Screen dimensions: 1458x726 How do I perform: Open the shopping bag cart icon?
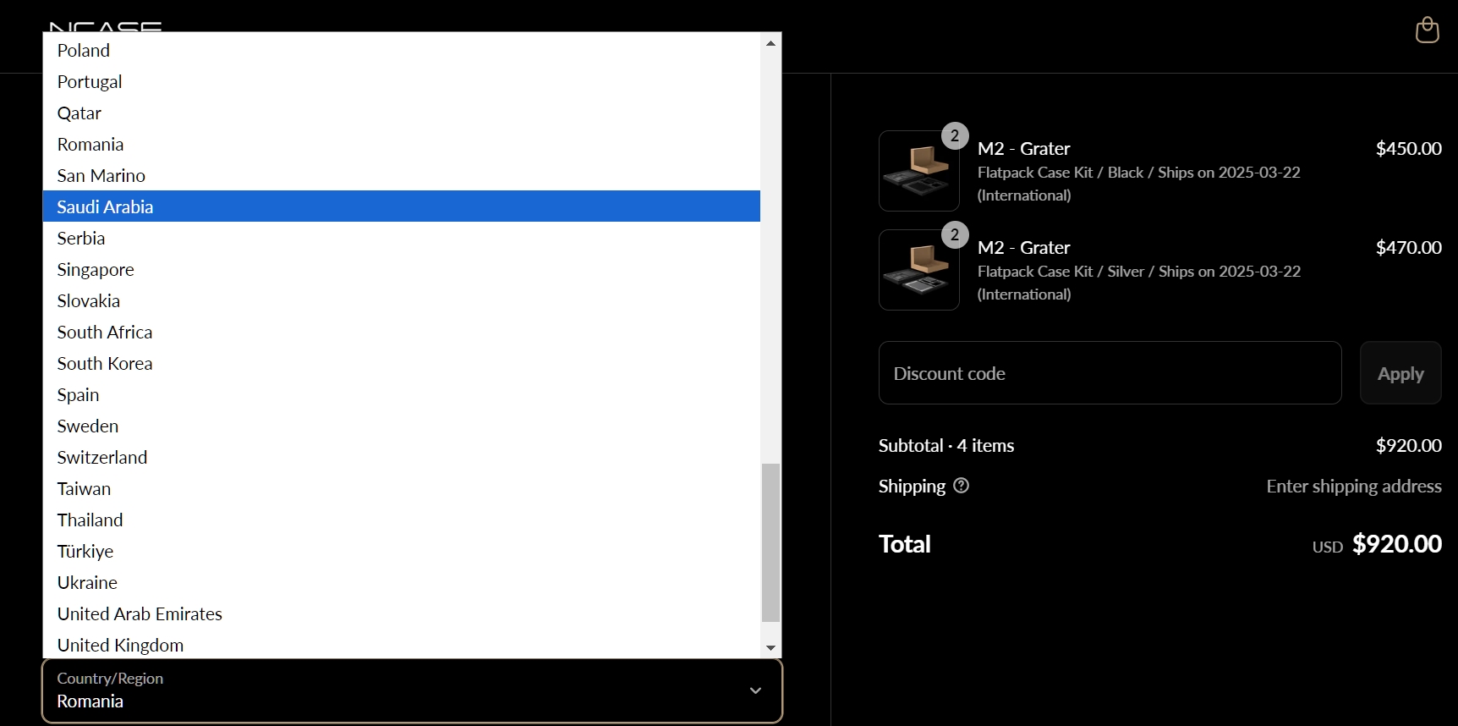(x=1427, y=30)
